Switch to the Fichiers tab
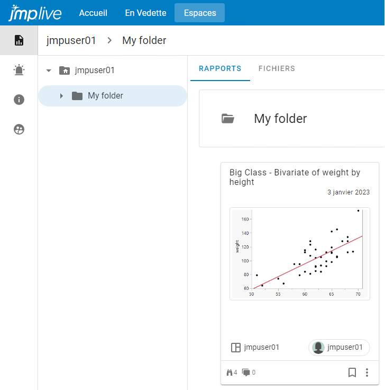Viewport: 385px width, 390px height. pos(277,68)
